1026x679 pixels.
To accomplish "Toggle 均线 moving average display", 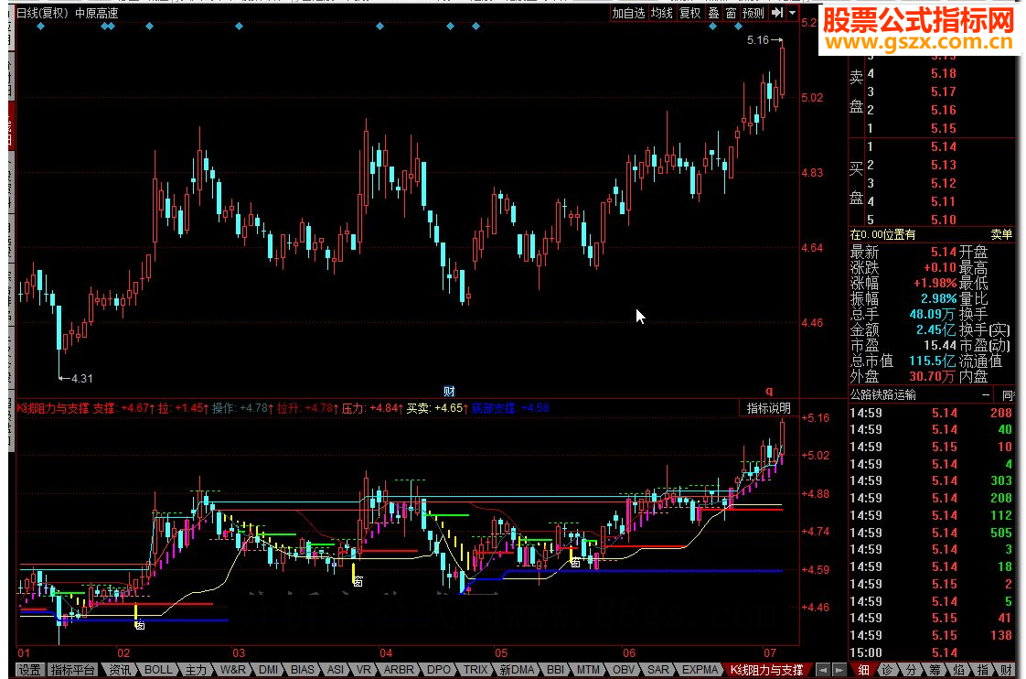I will [x=661, y=13].
